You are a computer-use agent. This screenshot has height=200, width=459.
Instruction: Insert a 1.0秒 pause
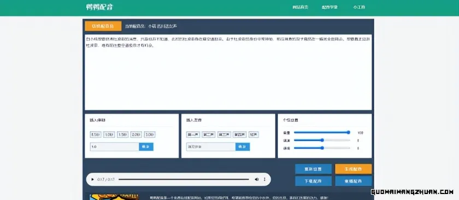109,135
